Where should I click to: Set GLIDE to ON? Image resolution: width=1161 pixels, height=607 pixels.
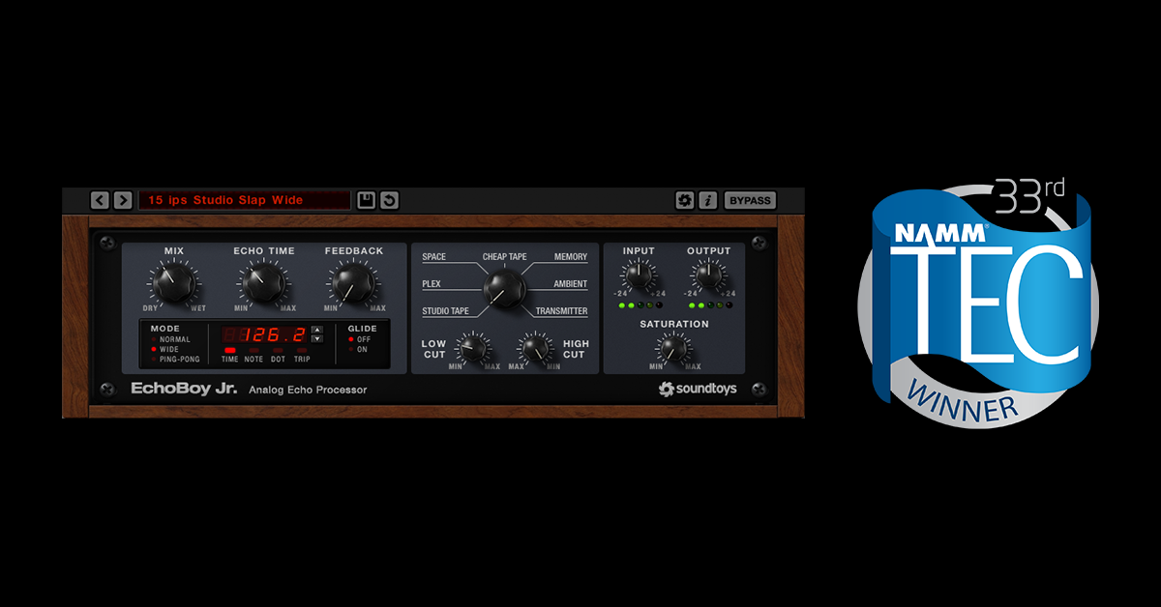[x=356, y=349]
